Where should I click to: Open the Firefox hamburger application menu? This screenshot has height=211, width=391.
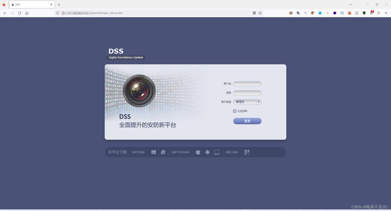tap(386, 13)
